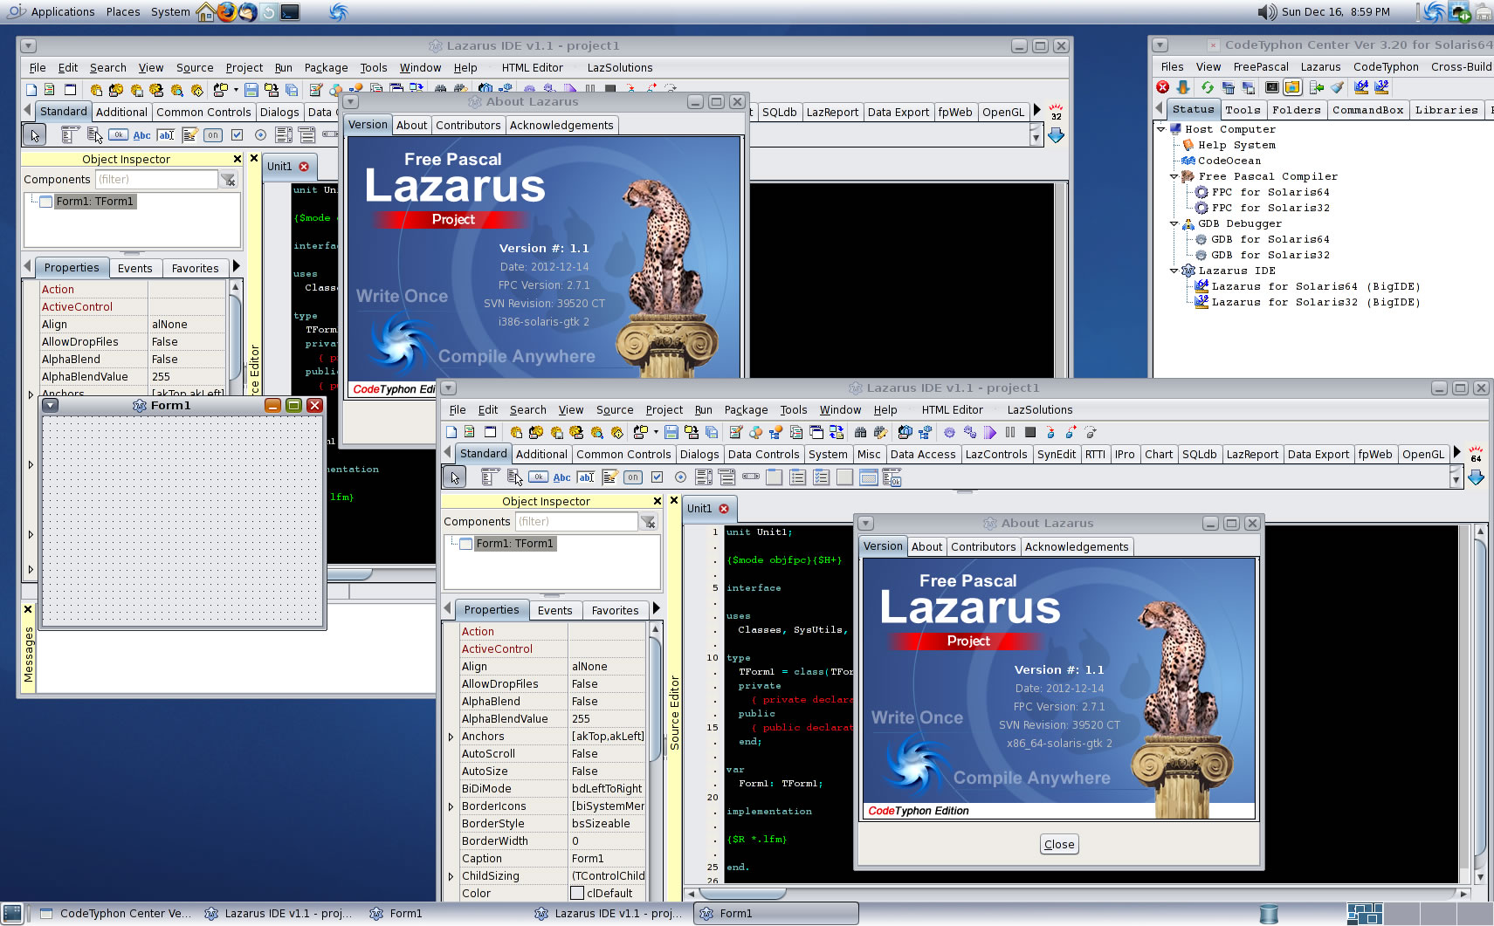Click Pause icon in front Lazarus toolbar
1494x926 pixels.
click(1010, 432)
